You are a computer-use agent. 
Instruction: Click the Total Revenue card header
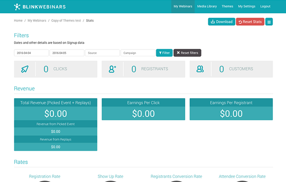coord(55,103)
